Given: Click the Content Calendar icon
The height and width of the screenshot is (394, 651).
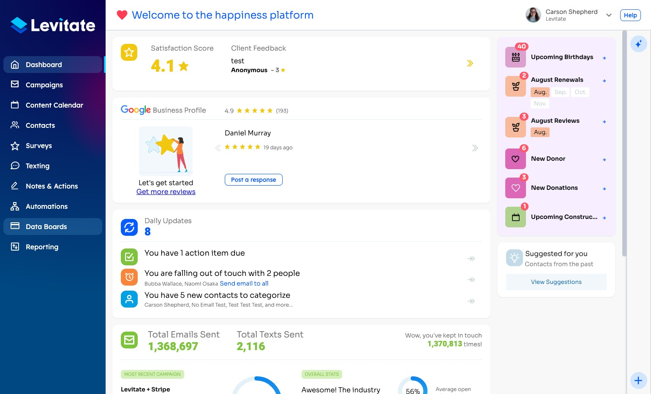Looking at the screenshot, I should (x=15, y=105).
